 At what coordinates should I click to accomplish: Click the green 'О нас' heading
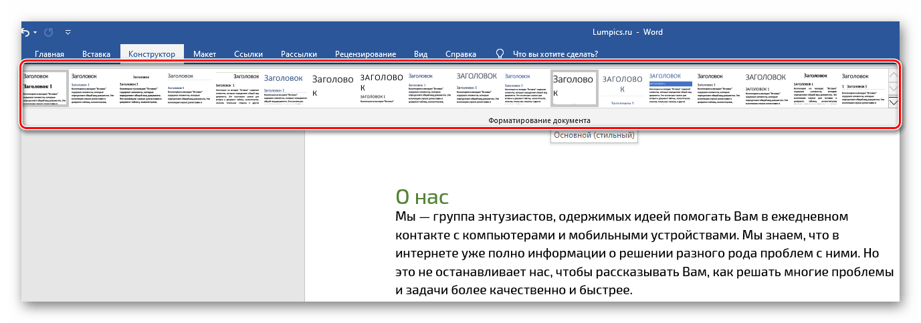421,197
